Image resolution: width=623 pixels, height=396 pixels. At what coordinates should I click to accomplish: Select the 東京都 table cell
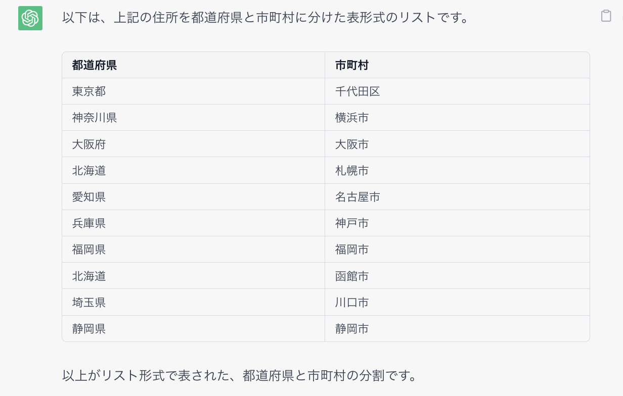coord(193,91)
